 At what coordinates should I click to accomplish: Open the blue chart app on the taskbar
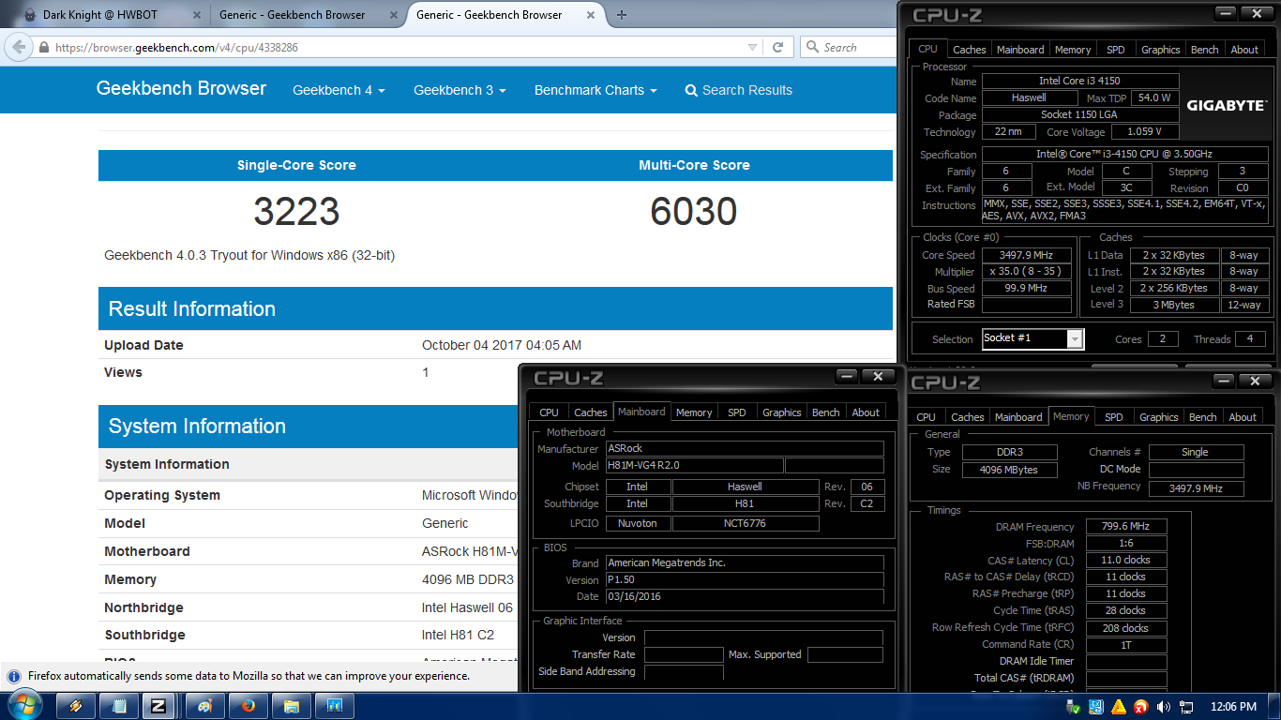pyautogui.click(x=334, y=706)
